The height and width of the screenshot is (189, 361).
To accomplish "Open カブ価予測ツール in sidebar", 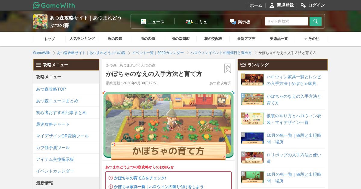I will click(x=66, y=148).
